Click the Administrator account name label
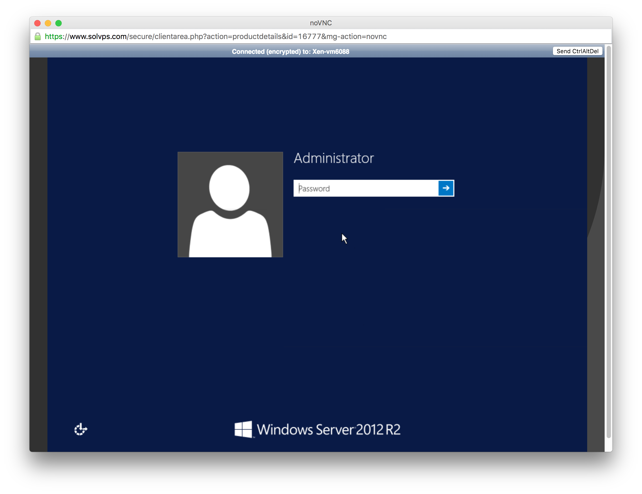This screenshot has width=642, height=494. tap(334, 158)
